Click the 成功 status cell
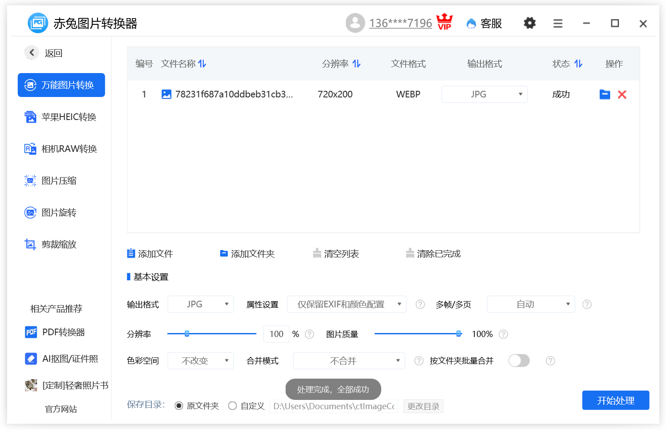 (561, 94)
